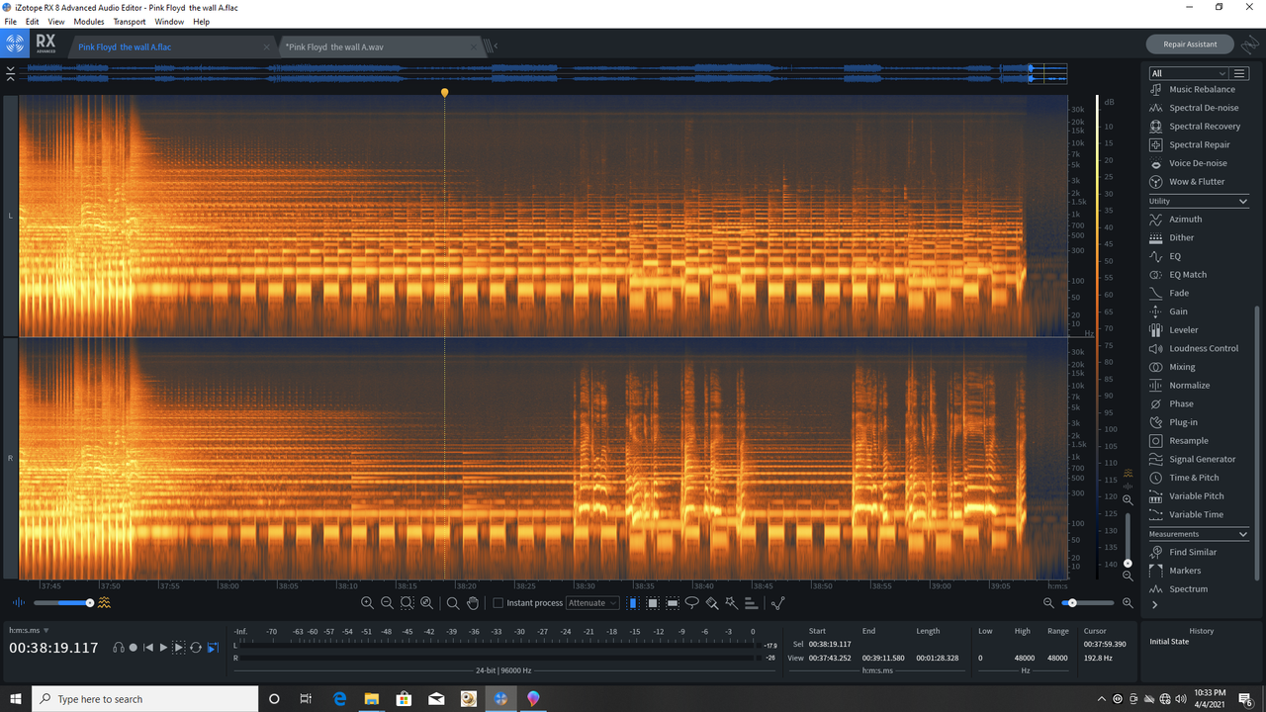The height and width of the screenshot is (712, 1266).
Task: Open the module list view menu
Action: tap(1240, 73)
